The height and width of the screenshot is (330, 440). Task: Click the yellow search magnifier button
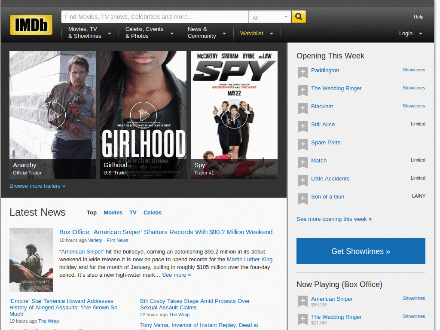point(299,17)
